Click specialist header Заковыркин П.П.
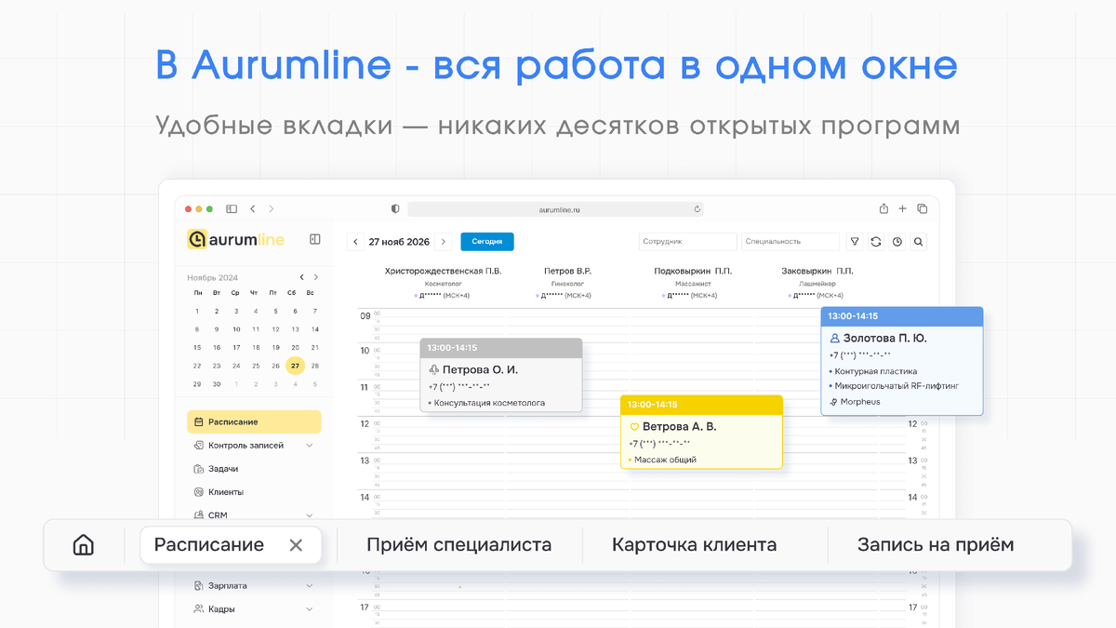This screenshot has width=1116, height=628. pos(817,271)
